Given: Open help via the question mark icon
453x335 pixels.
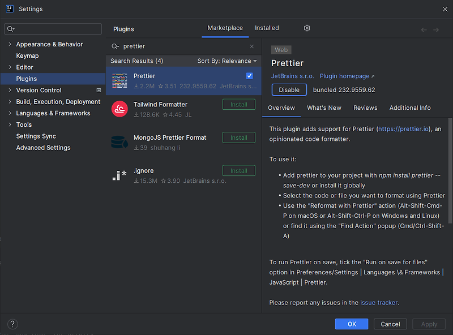Looking at the screenshot, I should (x=12, y=324).
